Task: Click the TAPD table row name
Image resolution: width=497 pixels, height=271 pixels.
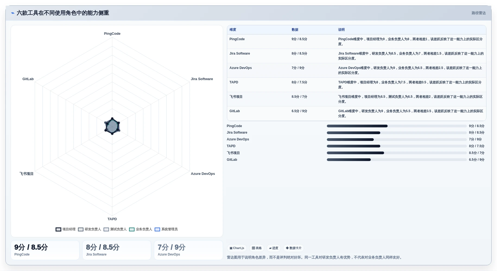Action: point(234,82)
